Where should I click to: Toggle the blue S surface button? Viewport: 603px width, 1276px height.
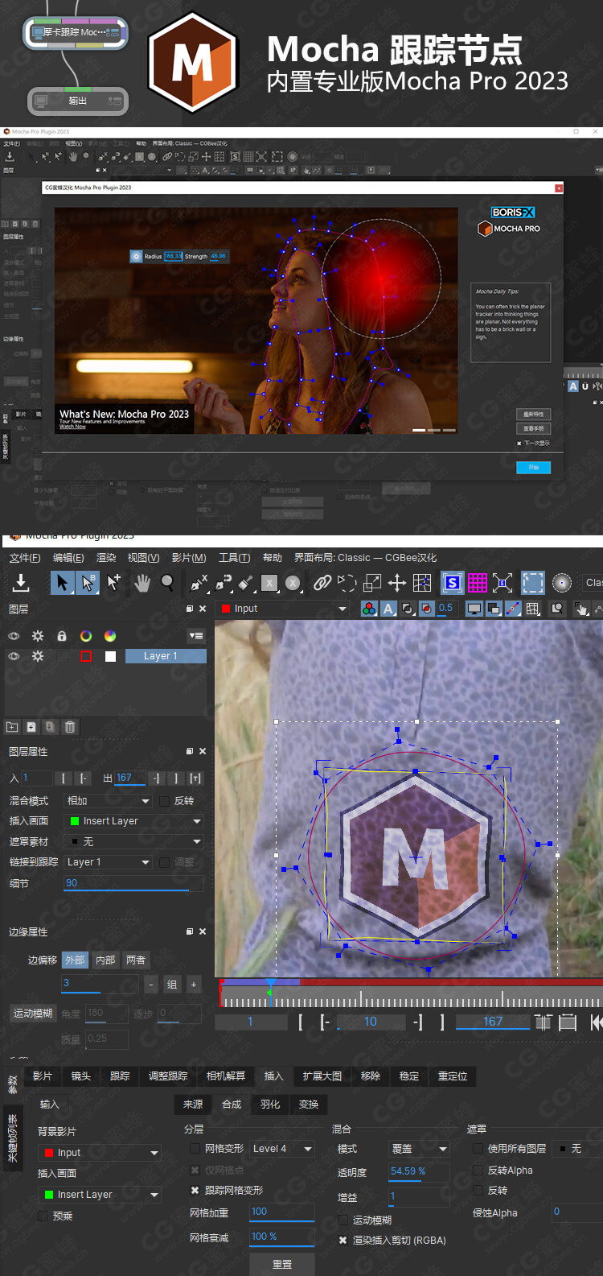(x=452, y=583)
